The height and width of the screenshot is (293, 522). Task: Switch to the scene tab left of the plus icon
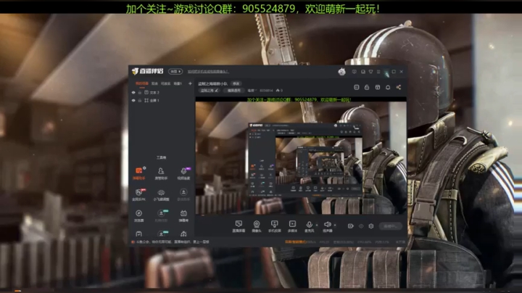click(x=178, y=83)
